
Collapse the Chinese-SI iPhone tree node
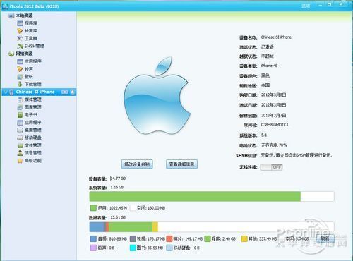coord(6,92)
